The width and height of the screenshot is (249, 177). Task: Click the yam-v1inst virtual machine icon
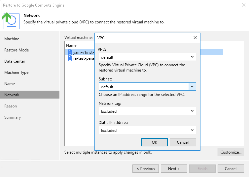(x=70, y=52)
